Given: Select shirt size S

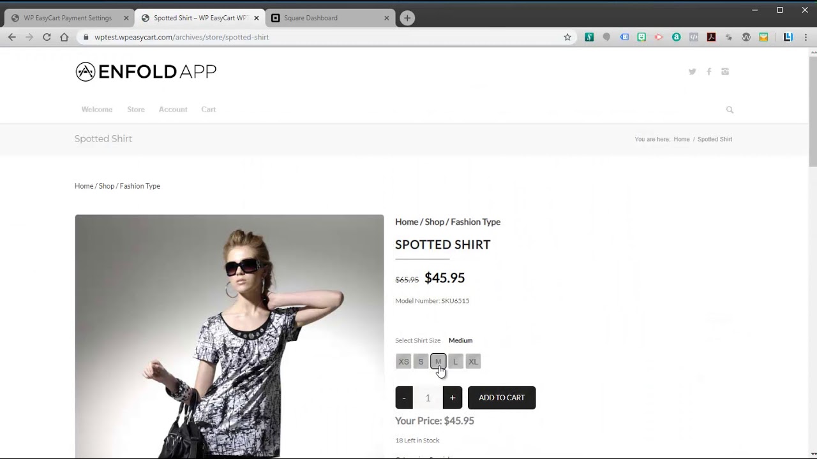Looking at the screenshot, I should point(421,361).
